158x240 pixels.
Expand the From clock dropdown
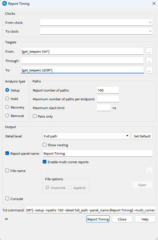pyautogui.click(x=96, y=22)
